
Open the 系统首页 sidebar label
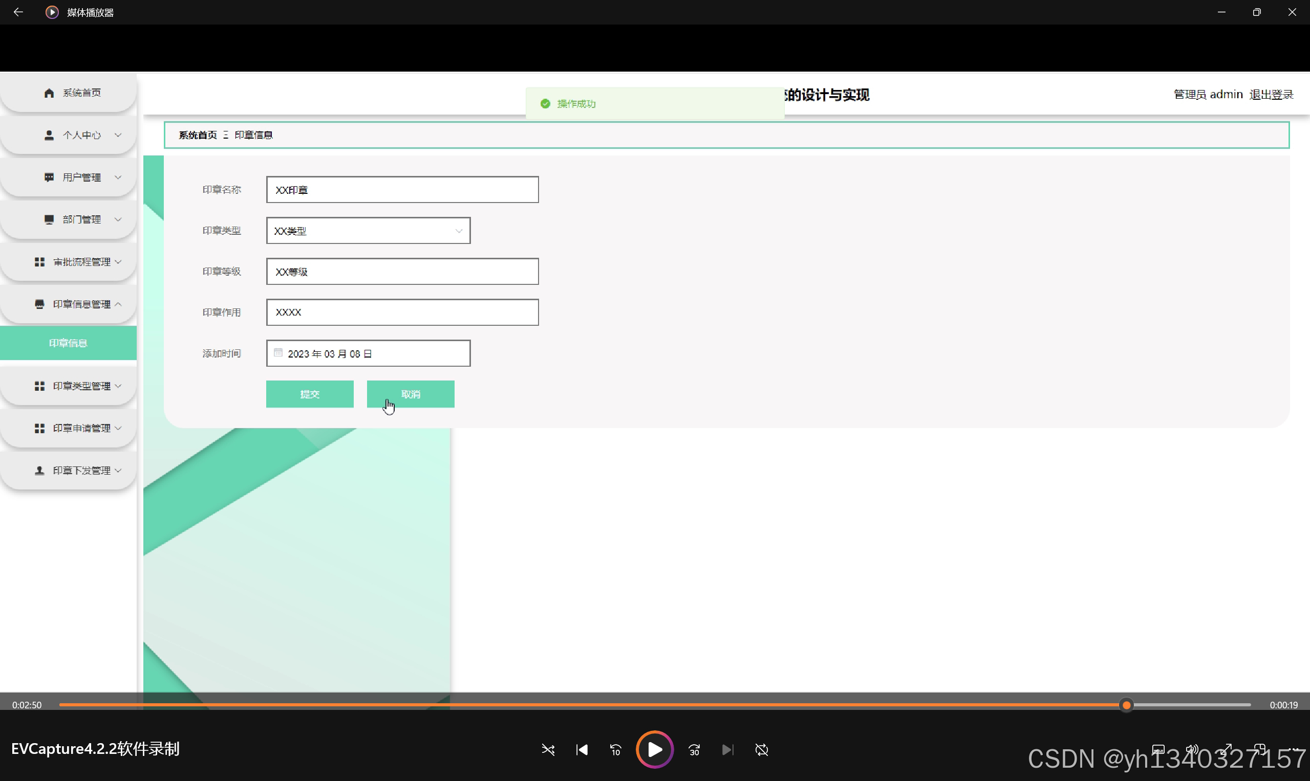[x=82, y=93]
